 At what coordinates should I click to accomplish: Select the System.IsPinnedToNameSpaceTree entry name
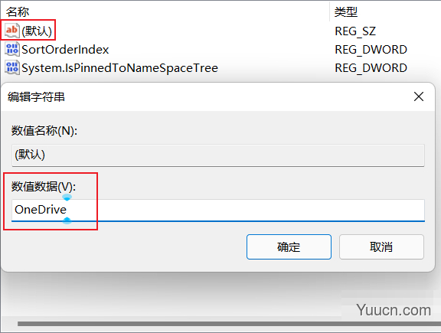[x=119, y=68]
